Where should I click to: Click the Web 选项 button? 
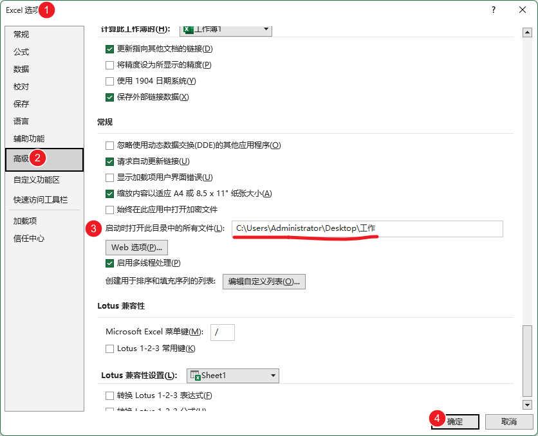(x=136, y=248)
